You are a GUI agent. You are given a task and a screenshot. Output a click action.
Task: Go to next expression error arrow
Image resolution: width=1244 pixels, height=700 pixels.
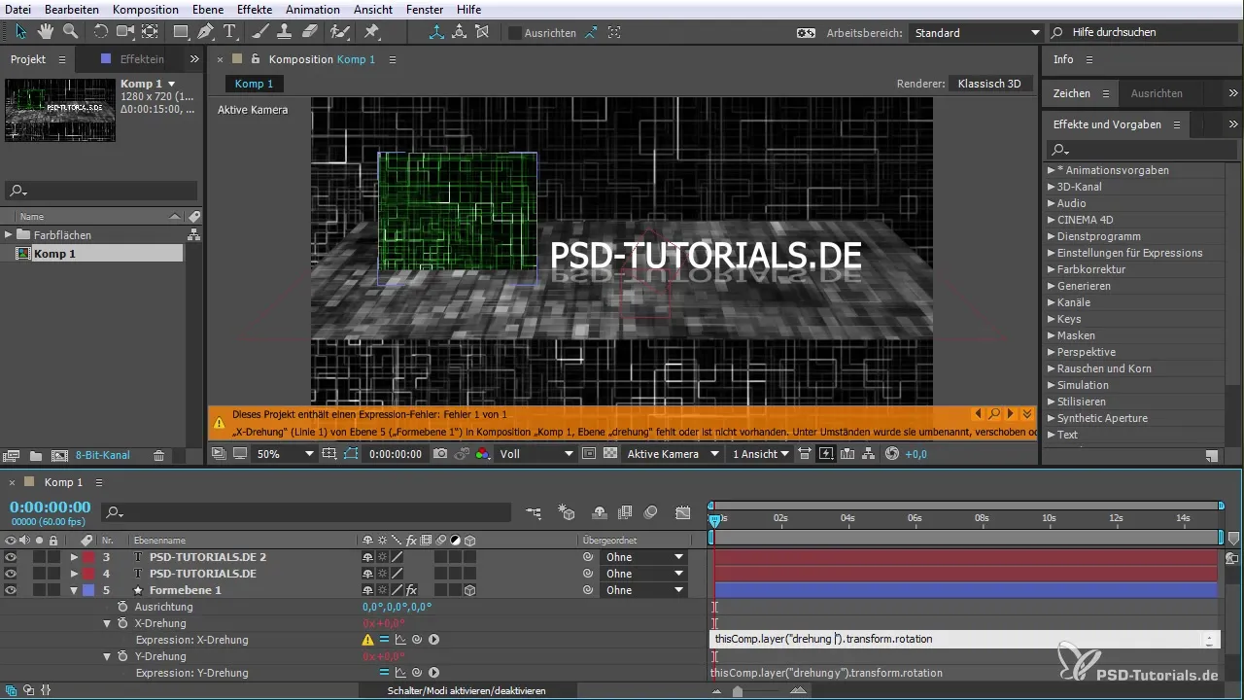[x=1011, y=414]
